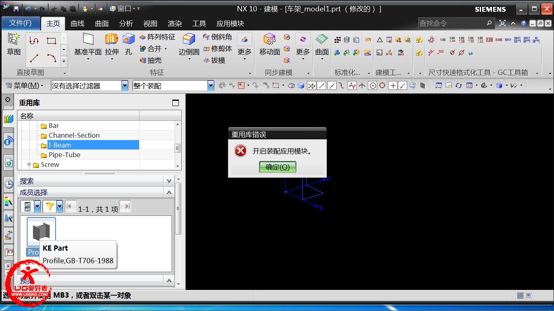554x311 pixels.
Task: Open the filter funnel dropdown arrow
Action: (60, 207)
